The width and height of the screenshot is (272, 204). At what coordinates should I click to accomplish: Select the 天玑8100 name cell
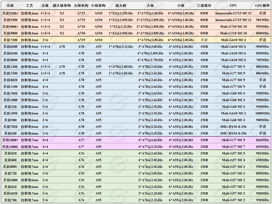pos(10,53)
